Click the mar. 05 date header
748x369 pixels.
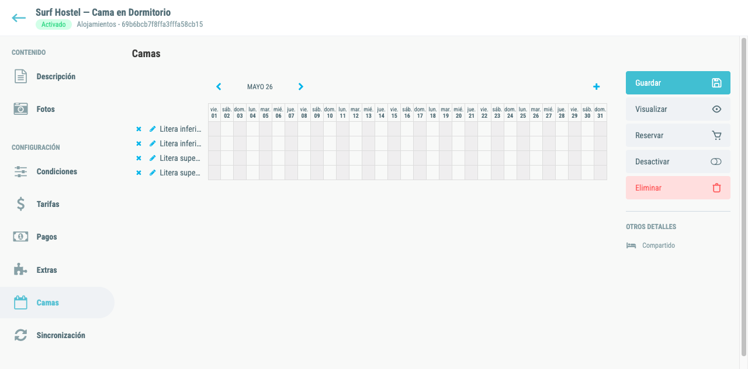point(266,113)
